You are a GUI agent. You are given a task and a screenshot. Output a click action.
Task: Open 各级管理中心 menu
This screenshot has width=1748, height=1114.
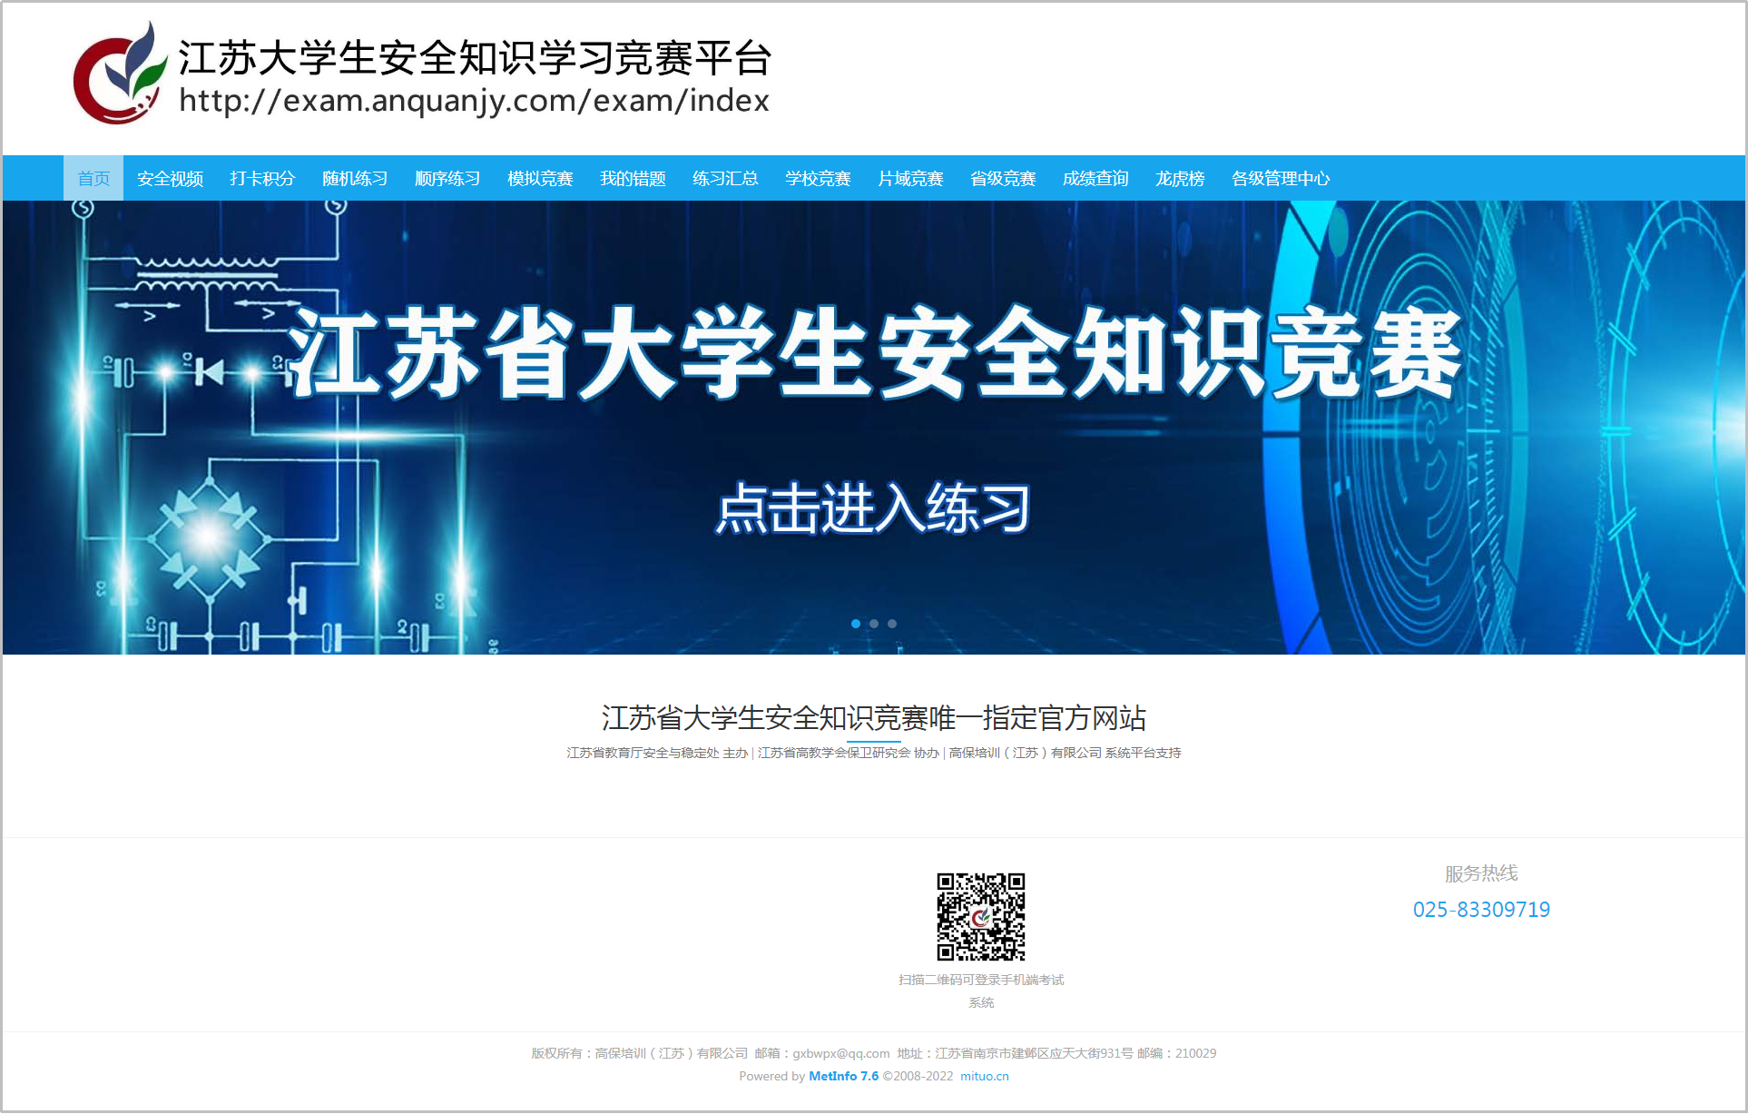point(1281,179)
